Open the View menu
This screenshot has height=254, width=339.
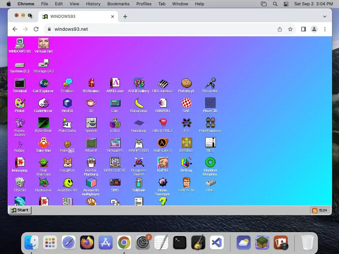(74, 4)
